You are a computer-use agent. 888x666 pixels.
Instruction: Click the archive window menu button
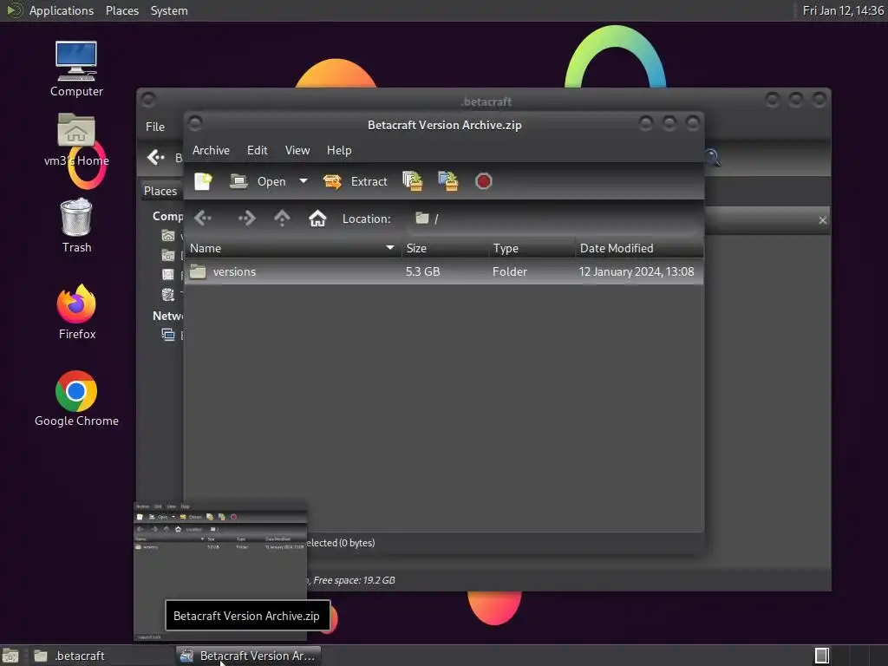tap(195, 123)
